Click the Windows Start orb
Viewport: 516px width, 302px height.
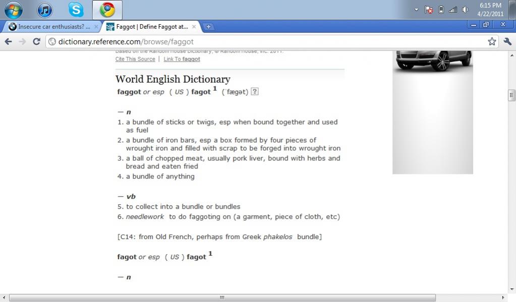tap(13, 10)
